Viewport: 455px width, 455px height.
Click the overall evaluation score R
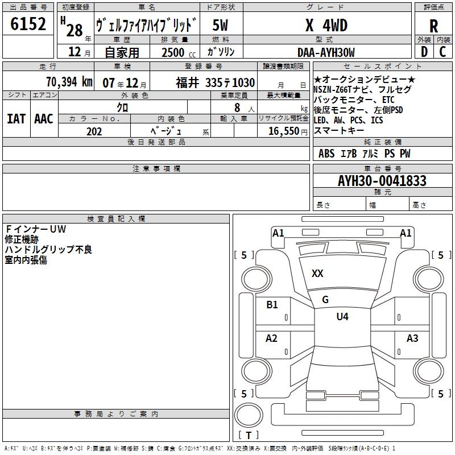point(433,26)
